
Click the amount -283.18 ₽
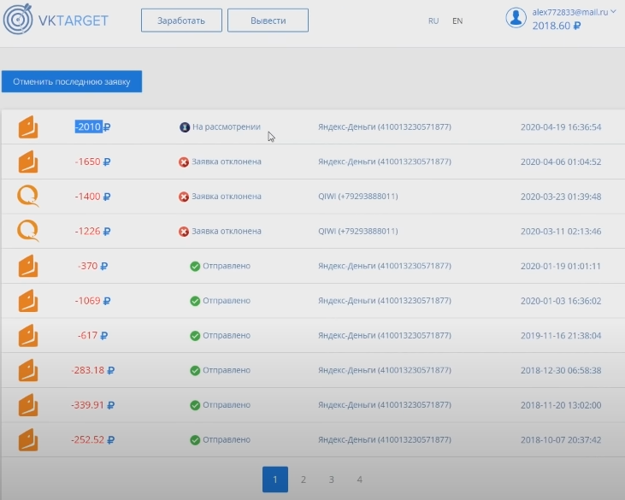coord(93,370)
